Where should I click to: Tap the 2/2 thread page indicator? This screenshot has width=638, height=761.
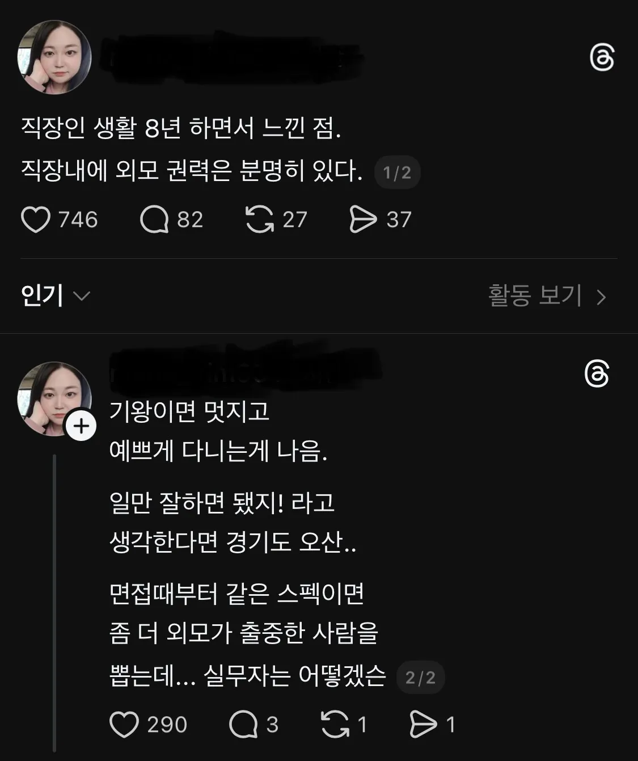click(x=420, y=678)
